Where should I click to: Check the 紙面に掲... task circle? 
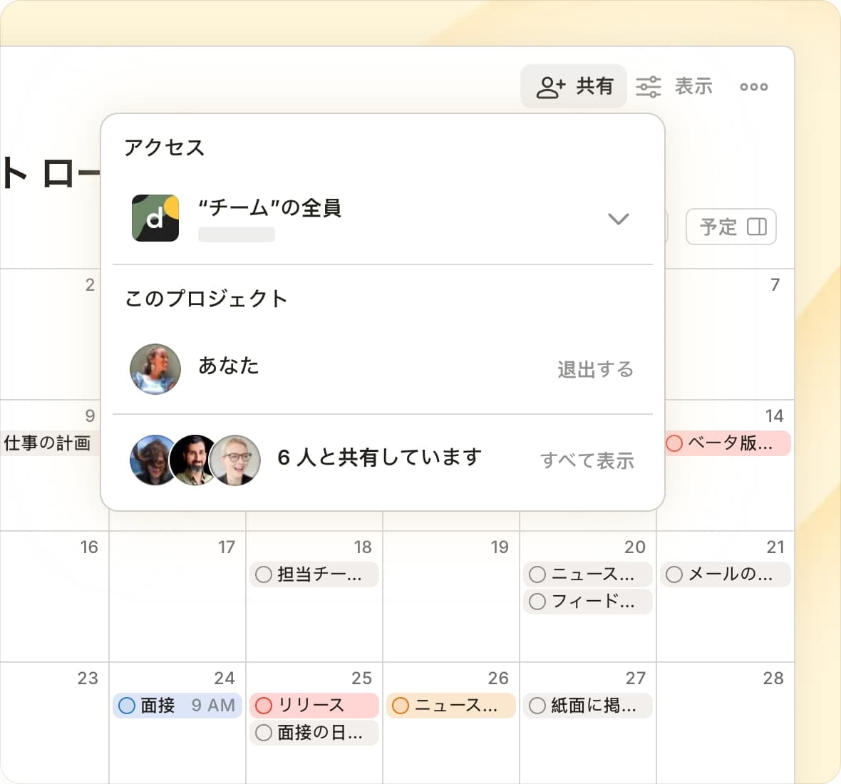[537, 706]
